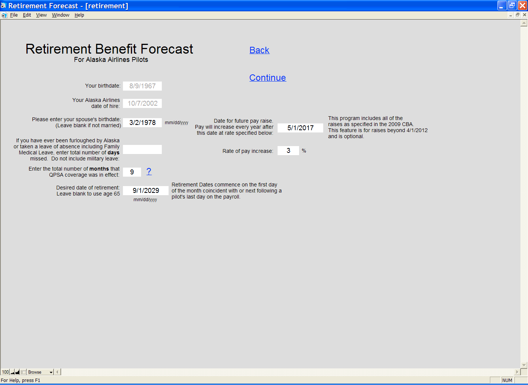Image resolution: width=528 pixels, height=385 pixels.
Task: Click the 'Your birthdate:' label
Action: pyautogui.click(x=103, y=86)
